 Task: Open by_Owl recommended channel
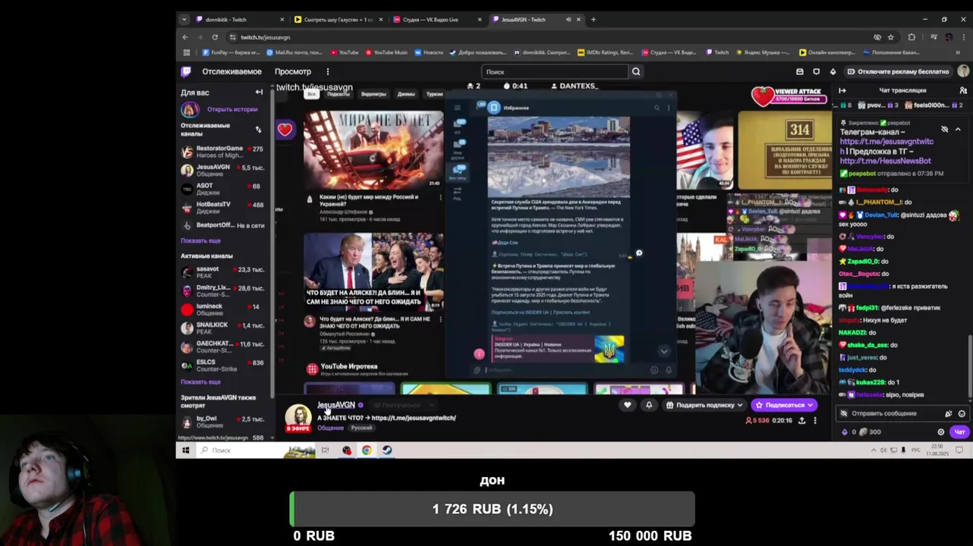tap(222, 422)
